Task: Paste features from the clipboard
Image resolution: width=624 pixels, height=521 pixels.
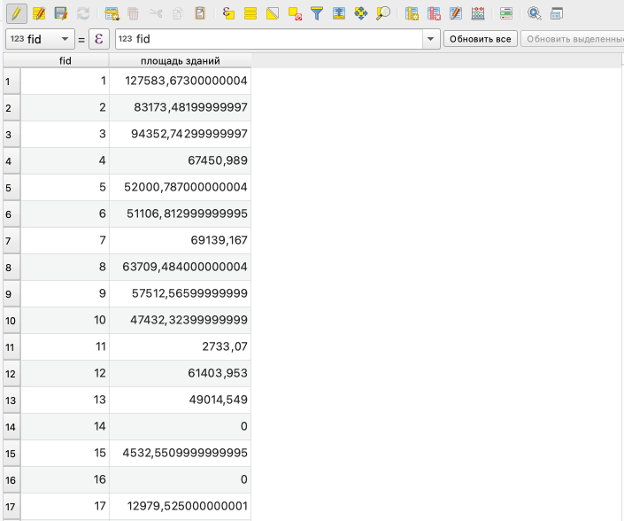Action: (x=201, y=13)
